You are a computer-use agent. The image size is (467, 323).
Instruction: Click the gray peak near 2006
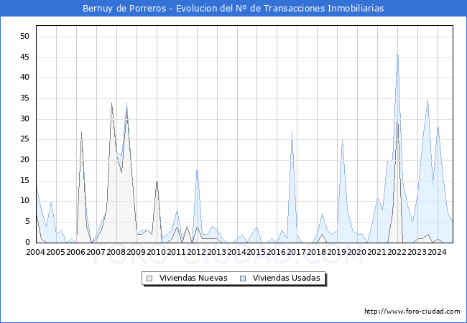tap(81, 132)
